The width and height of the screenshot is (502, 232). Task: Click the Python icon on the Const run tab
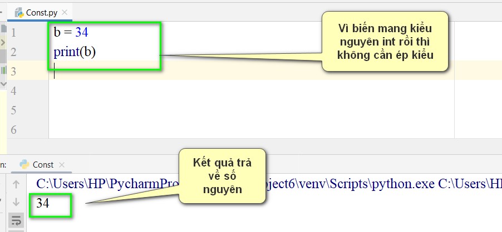click(24, 165)
